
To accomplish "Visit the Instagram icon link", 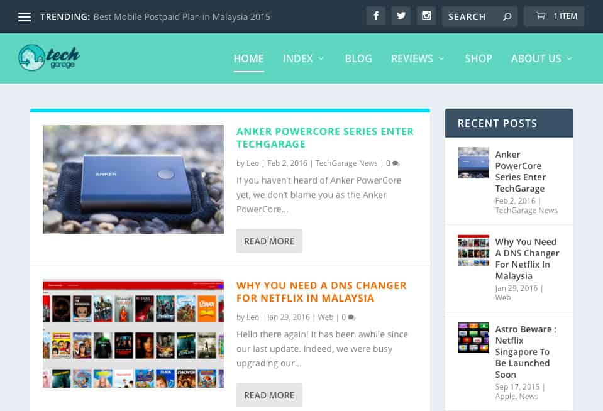I will tap(426, 16).
